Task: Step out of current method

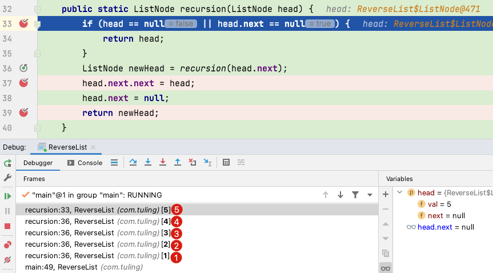Action: [178, 162]
